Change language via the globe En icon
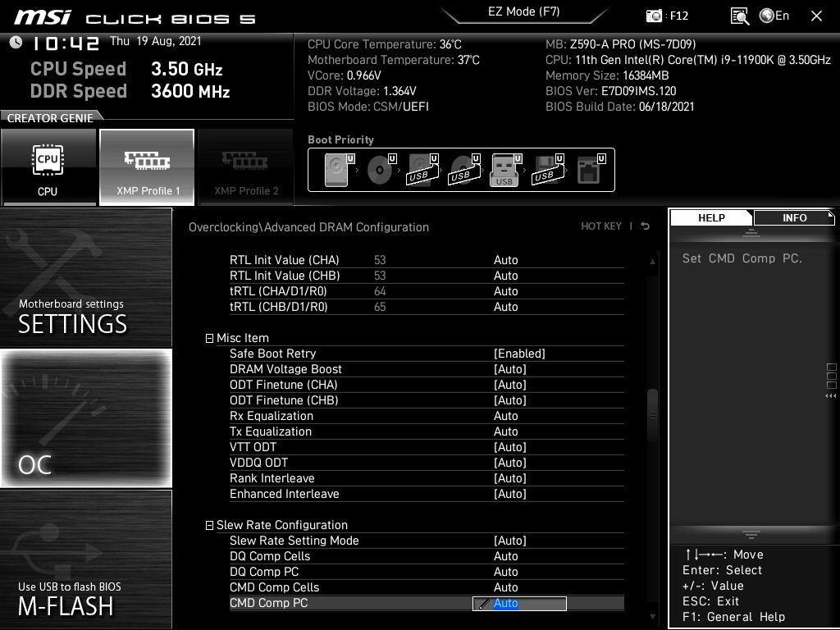Viewport: 840px width, 630px height. point(774,16)
